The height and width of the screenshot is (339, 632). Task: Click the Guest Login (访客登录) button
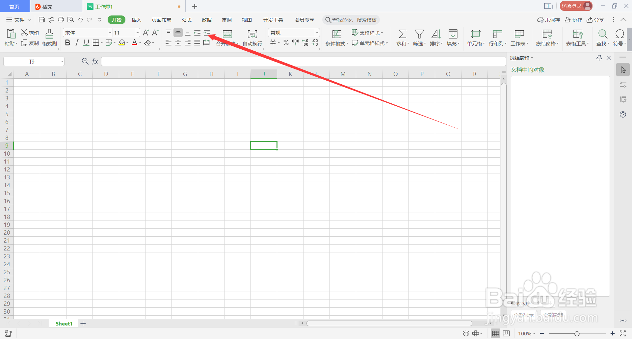[576, 6]
